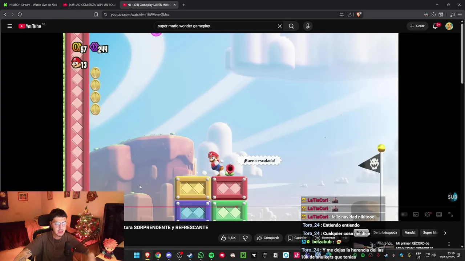
Task: Dislike the video
Action: click(245, 238)
